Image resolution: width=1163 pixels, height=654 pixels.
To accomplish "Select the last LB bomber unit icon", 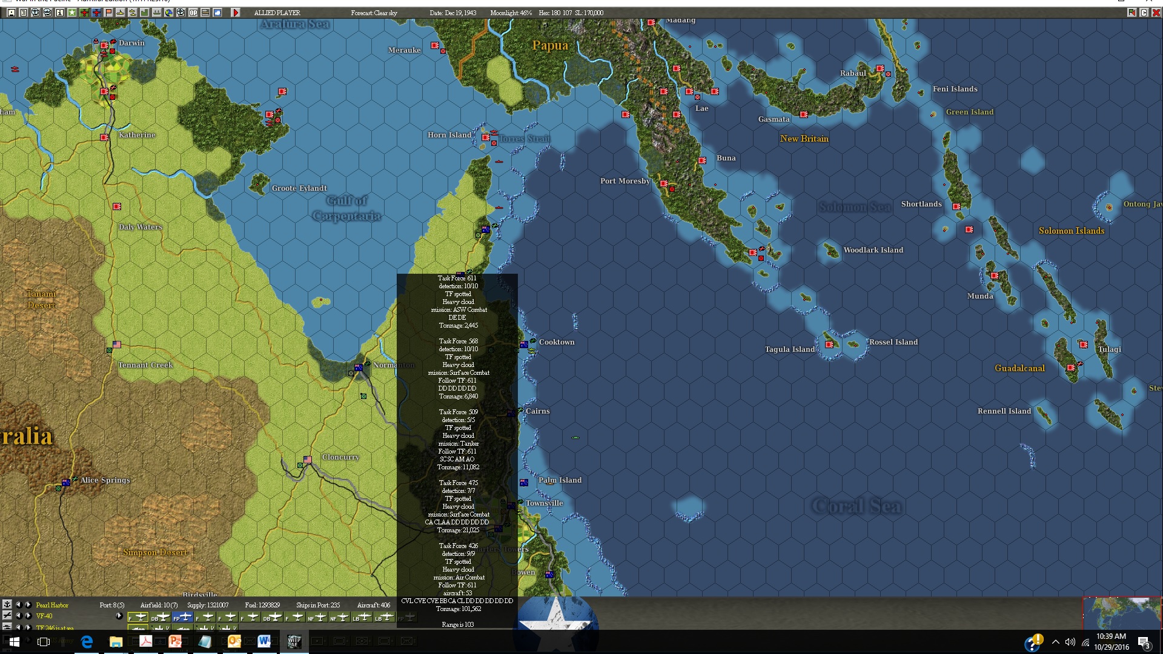I will click(x=385, y=617).
